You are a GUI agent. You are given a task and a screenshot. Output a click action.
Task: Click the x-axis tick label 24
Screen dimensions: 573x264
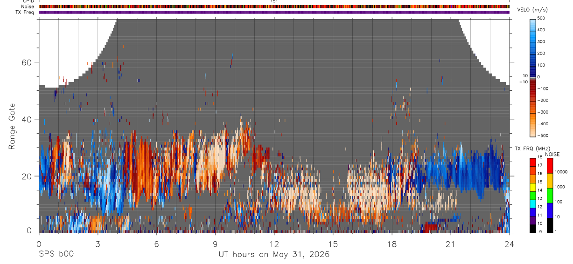[x=510, y=244]
